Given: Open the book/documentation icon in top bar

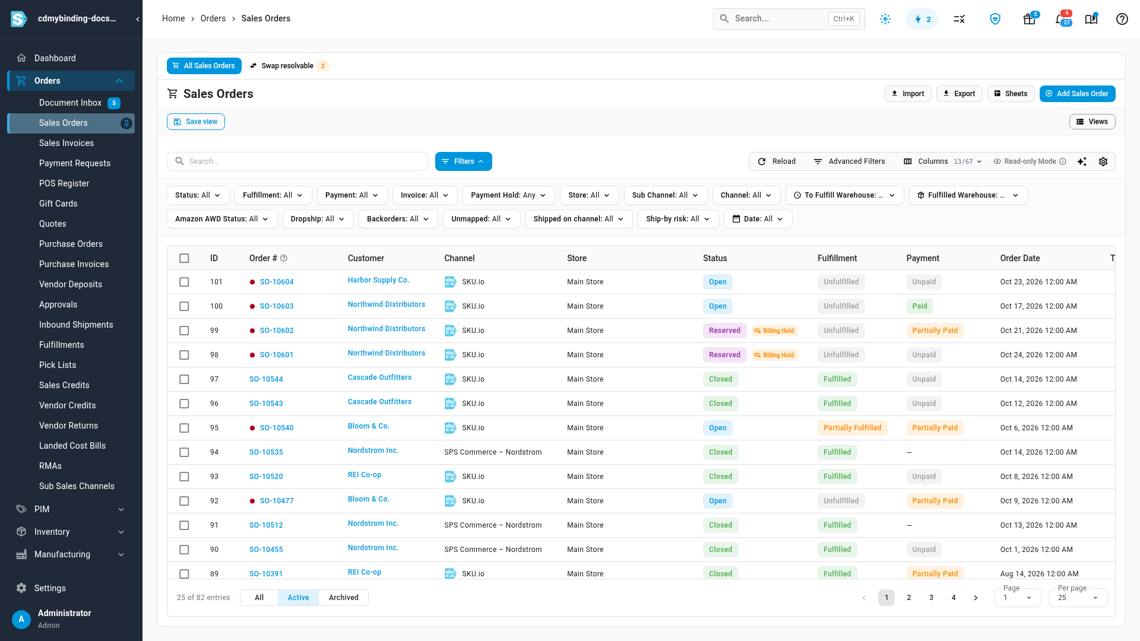Looking at the screenshot, I should pyautogui.click(x=1091, y=19).
